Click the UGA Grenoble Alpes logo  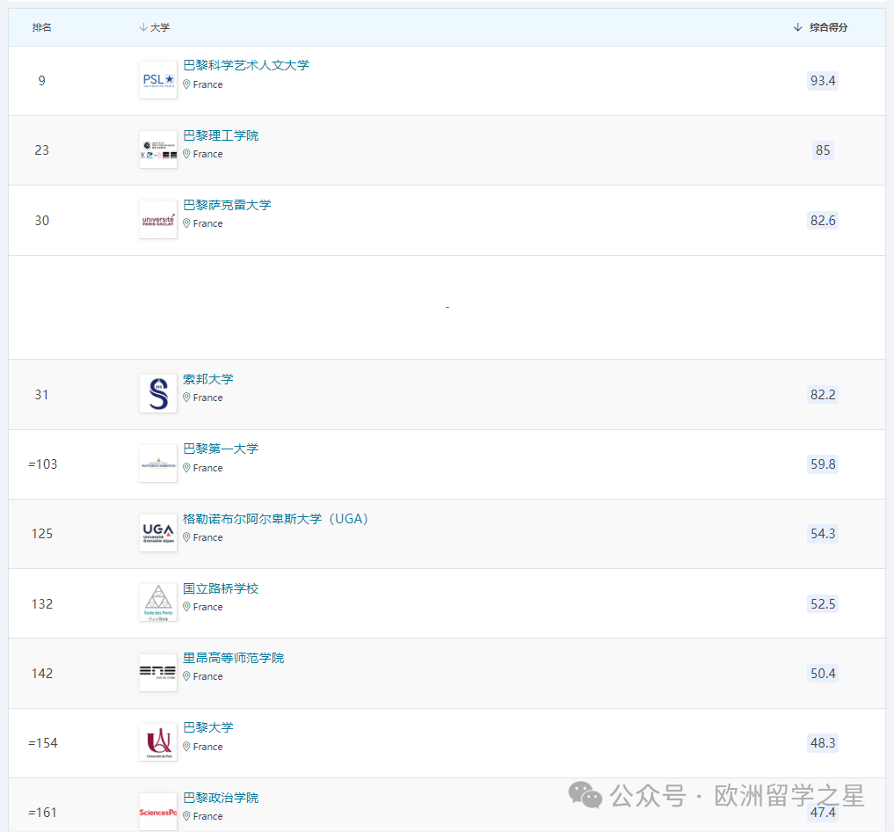tap(158, 533)
